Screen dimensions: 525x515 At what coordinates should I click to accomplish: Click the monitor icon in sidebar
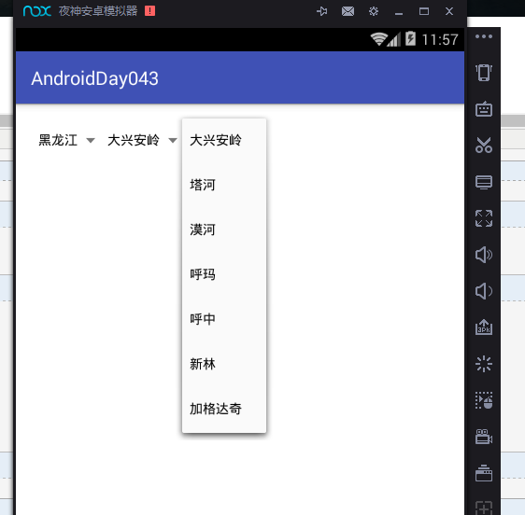tap(484, 182)
